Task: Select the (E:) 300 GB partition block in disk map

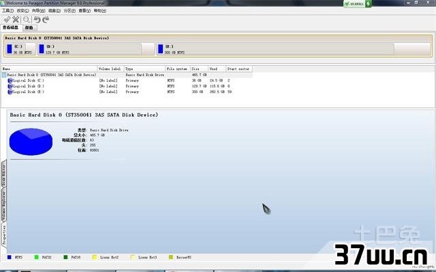Action: click(294, 49)
